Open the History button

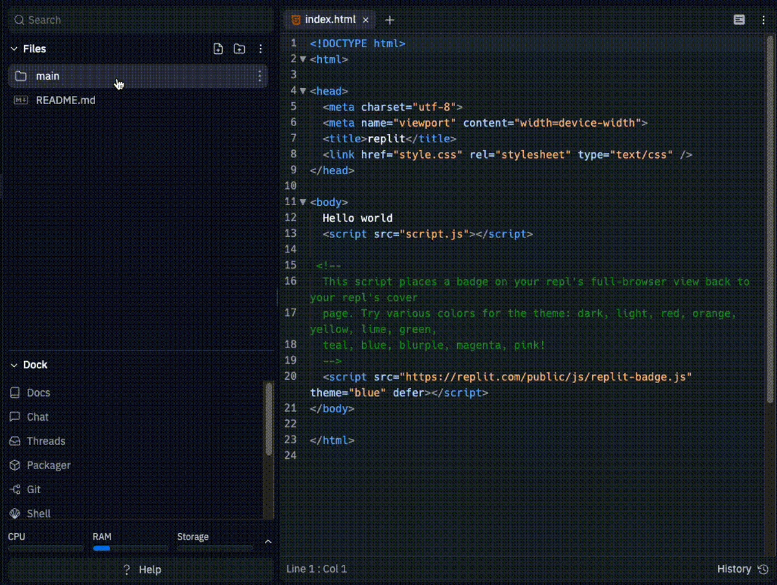point(743,569)
